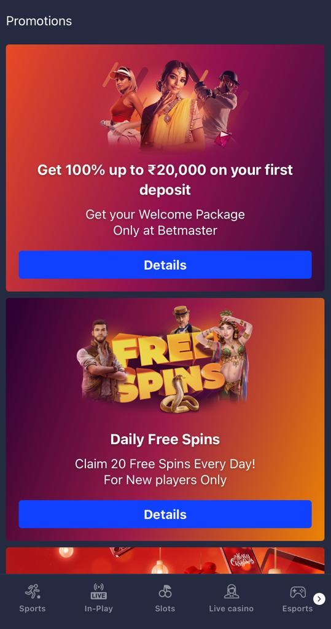
Task: Tap the welcome package characters image
Action: point(171,105)
